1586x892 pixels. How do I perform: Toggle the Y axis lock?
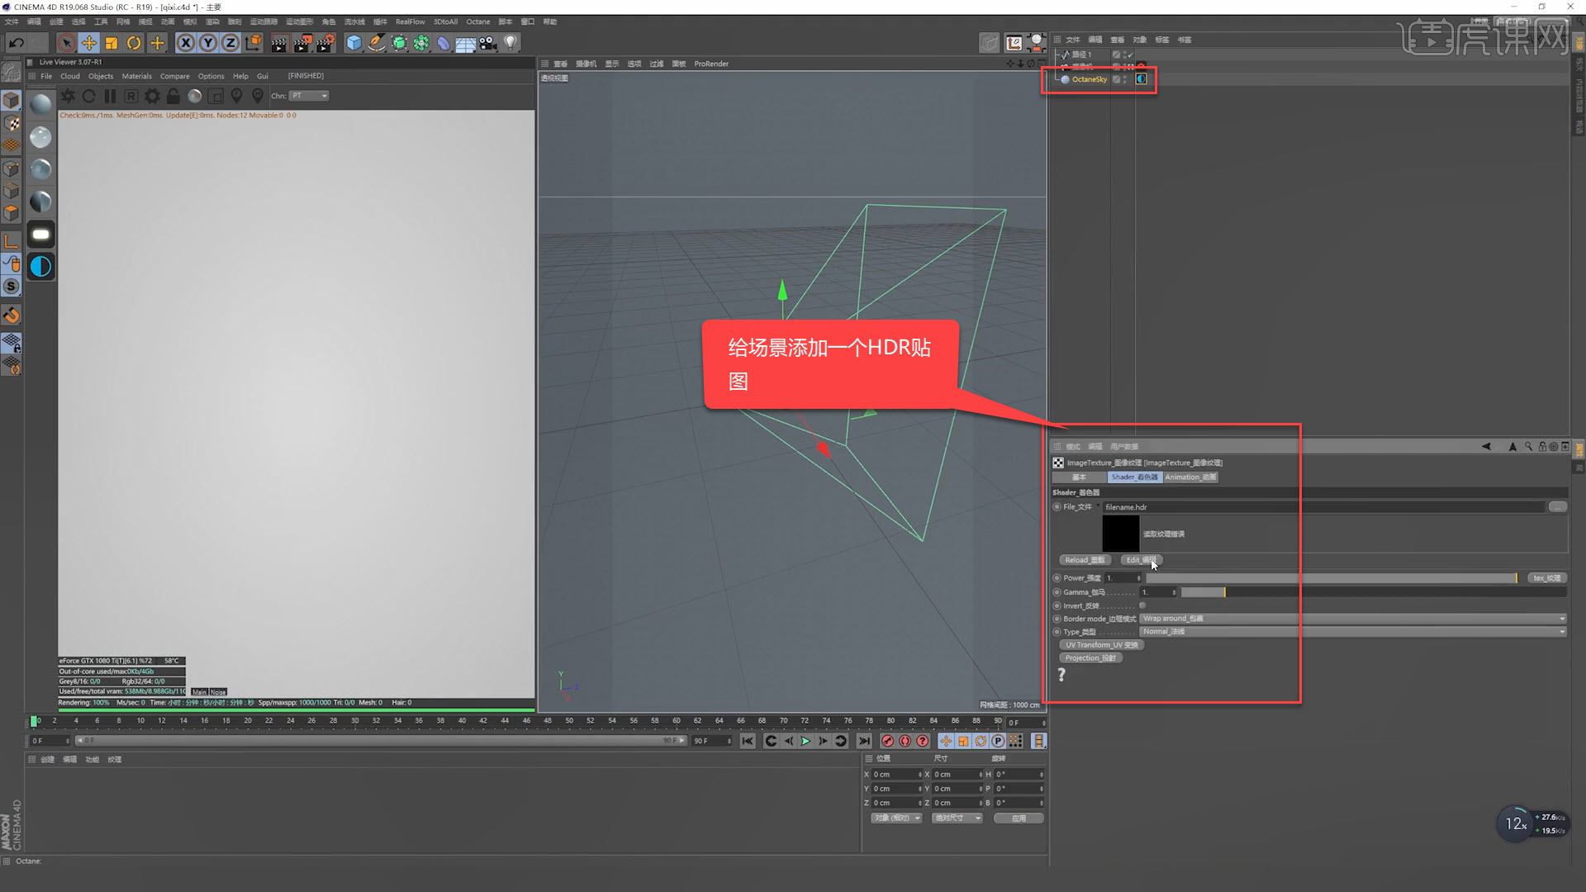(x=208, y=43)
